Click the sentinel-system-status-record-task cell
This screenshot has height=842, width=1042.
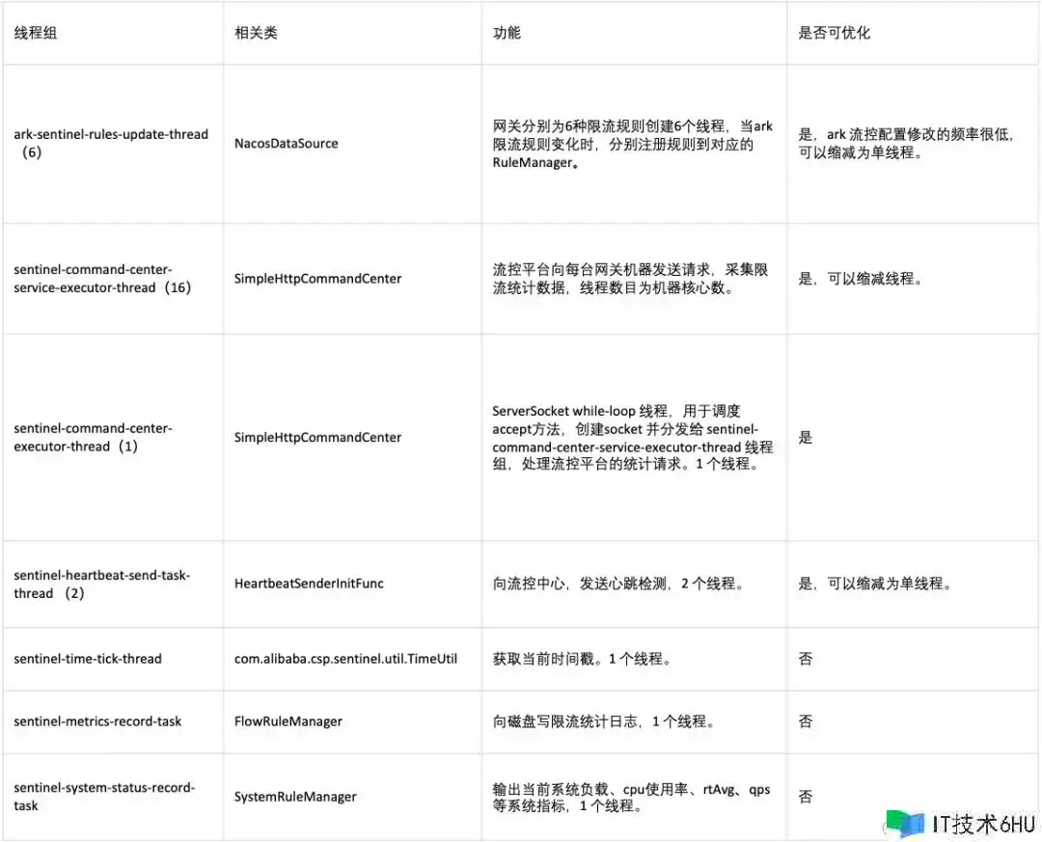104,796
